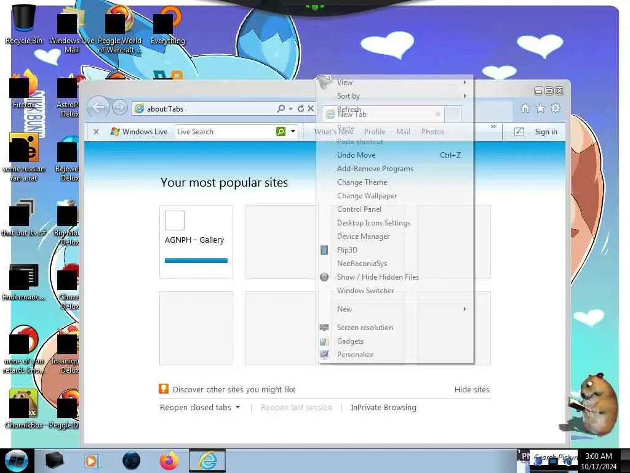Viewport: 630px width, 473px height.
Task: Expand the toolbar overflow chevron
Action: [493, 127]
